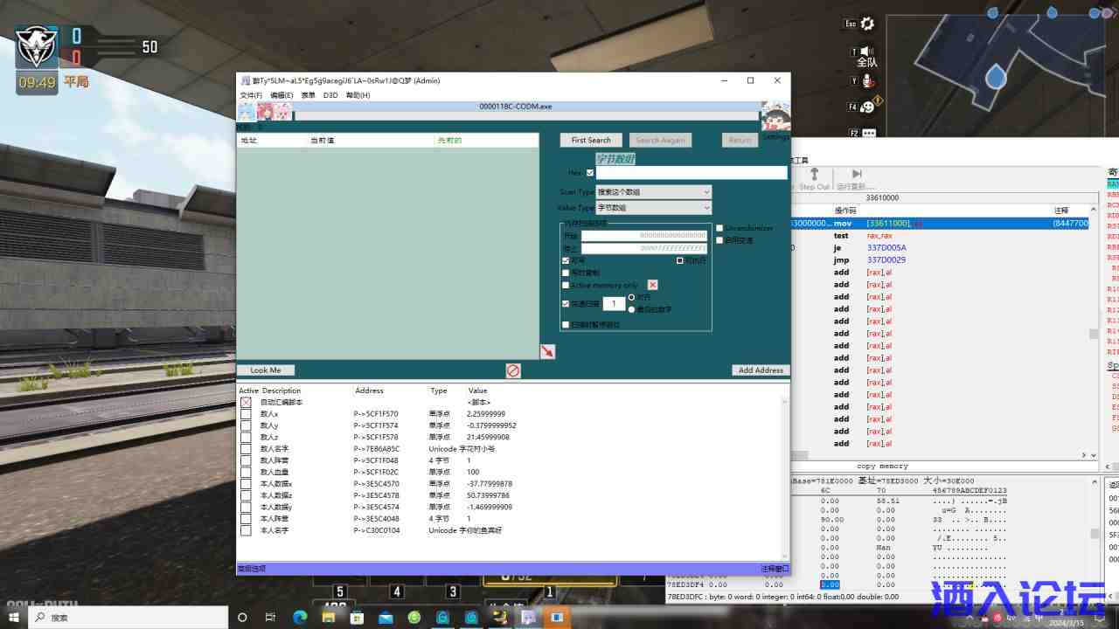Click the memory scan stop address field
This screenshot has width=1119, height=629.
click(x=644, y=249)
